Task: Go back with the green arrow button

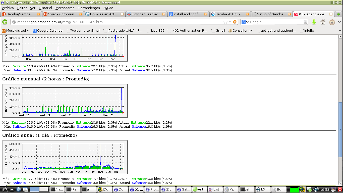Action: (5, 22)
